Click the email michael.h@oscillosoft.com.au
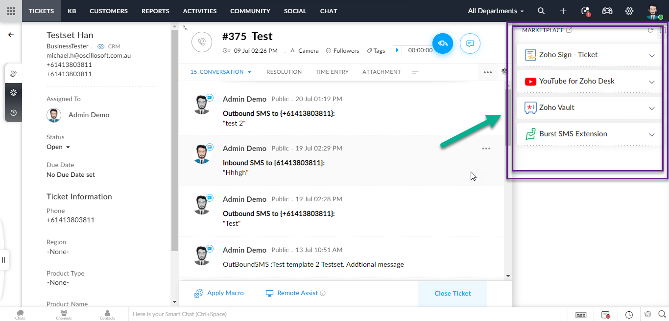This screenshot has width=669, height=321. [89, 55]
